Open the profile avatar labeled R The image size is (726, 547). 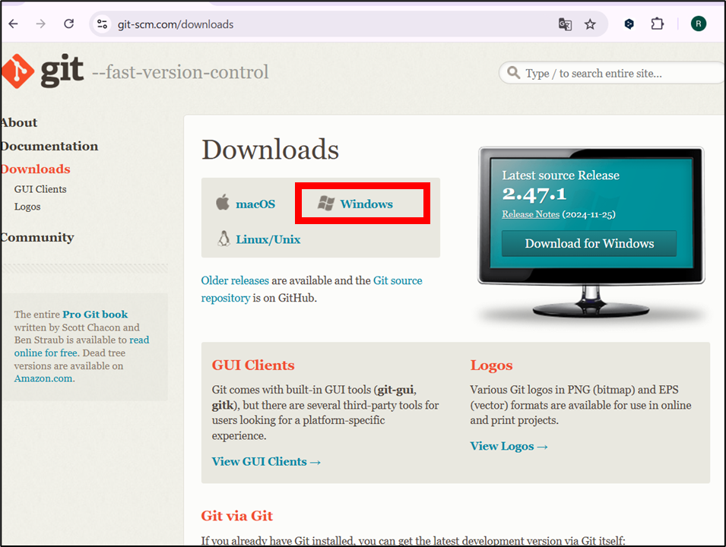click(x=698, y=24)
